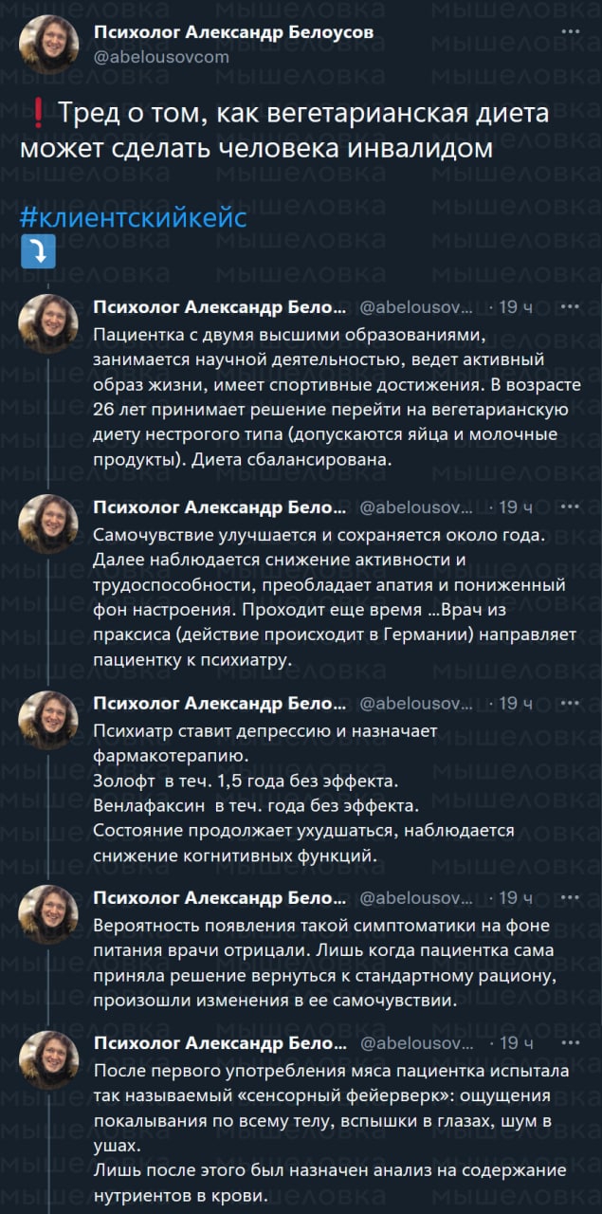Open the more options menu on the main thread tweet
This screenshot has width=602, height=1214.
point(571,31)
